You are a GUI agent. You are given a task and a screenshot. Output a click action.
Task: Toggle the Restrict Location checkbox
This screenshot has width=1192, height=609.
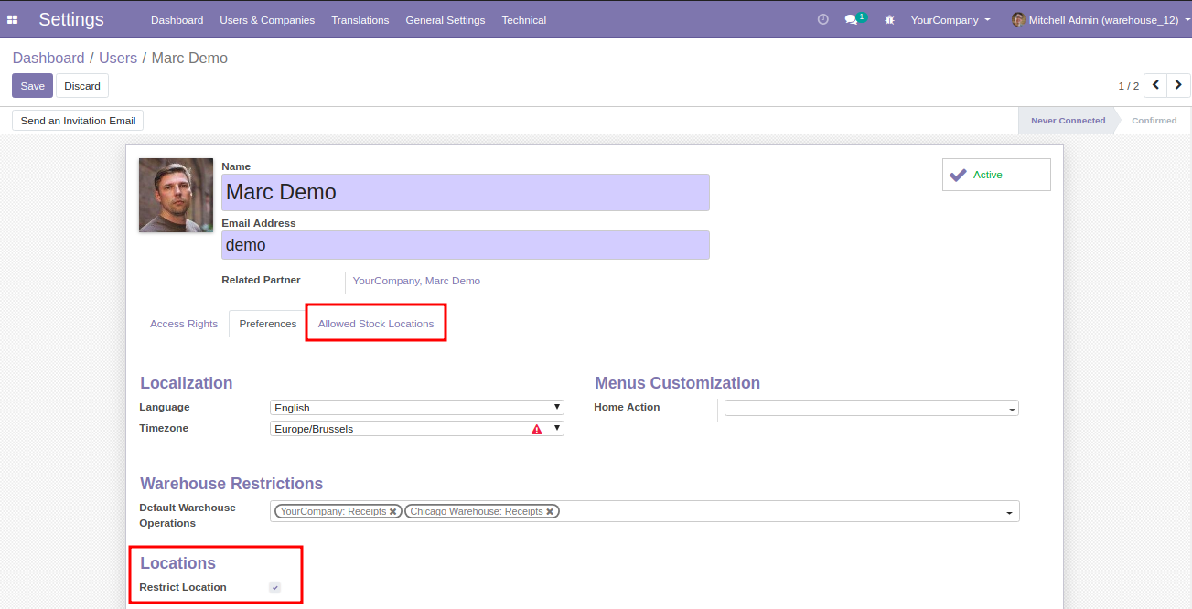point(274,587)
